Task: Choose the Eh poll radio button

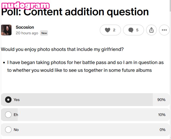Action: (8, 115)
